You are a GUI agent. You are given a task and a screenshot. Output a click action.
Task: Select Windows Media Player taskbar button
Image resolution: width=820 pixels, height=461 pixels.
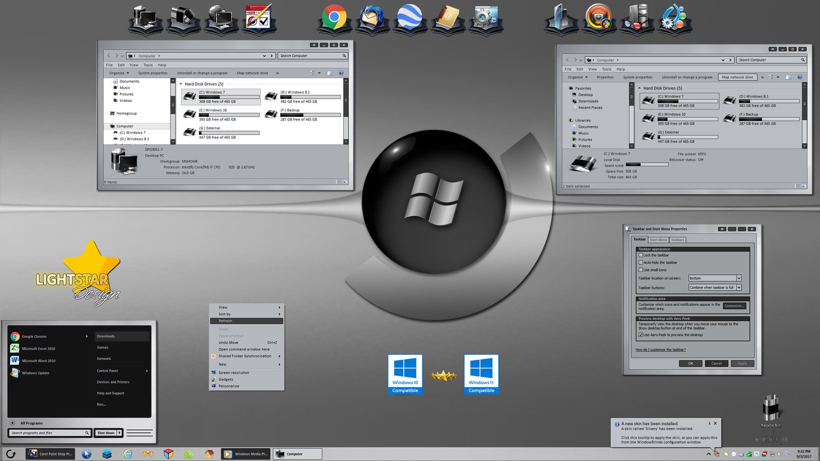click(246, 454)
